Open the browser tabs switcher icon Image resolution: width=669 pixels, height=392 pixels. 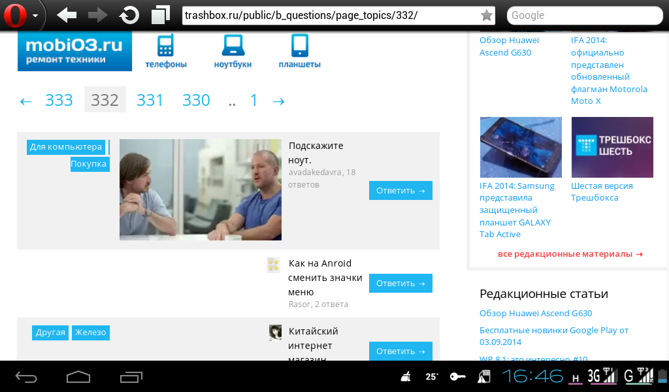[x=160, y=15]
